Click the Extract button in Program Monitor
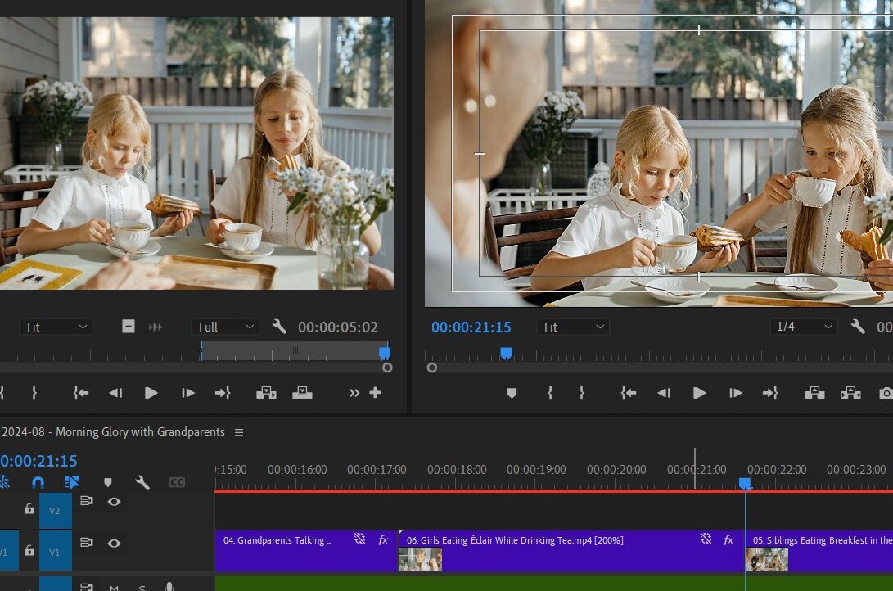The height and width of the screenshot is (591, 893). pos(850,393)
